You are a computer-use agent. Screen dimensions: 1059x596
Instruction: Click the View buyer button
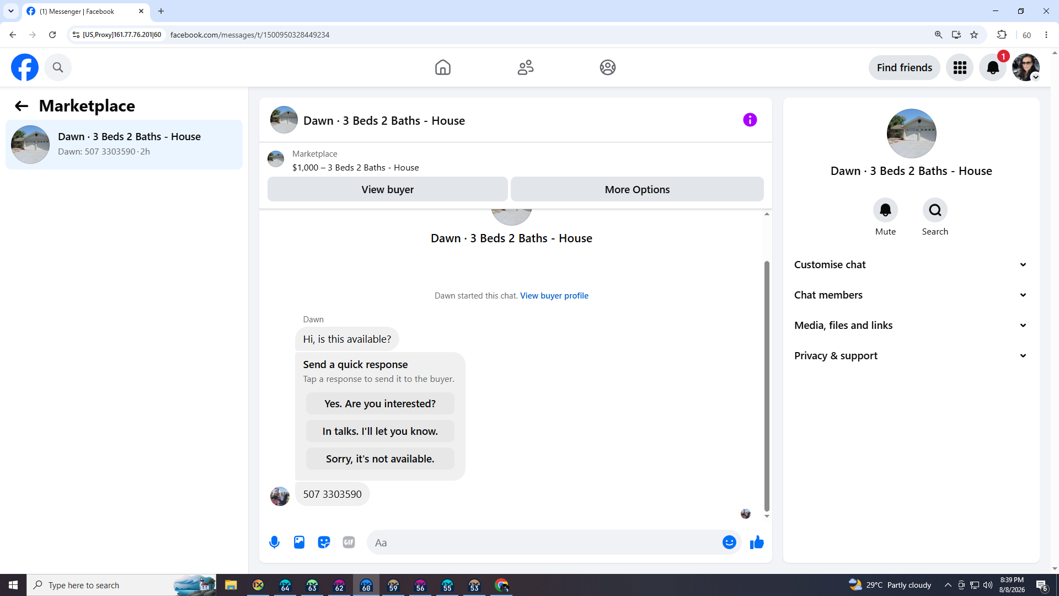coord(387,189)
